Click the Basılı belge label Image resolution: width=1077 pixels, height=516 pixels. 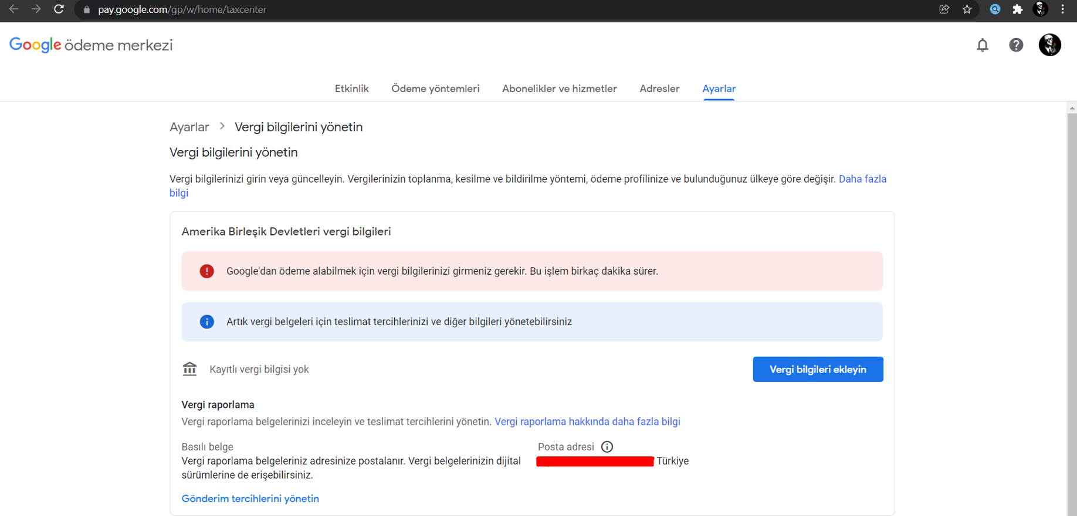pyautogui.click(x=207, y=447)
